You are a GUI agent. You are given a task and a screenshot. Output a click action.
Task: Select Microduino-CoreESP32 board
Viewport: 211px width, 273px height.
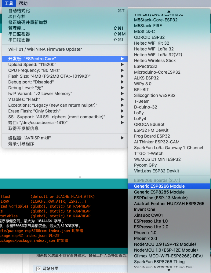pos(169,72)
